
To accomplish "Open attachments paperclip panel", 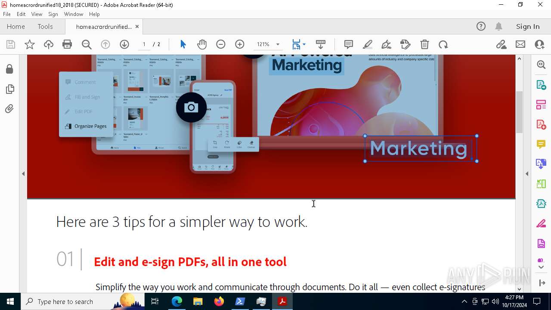I will [x=9, y=109].
